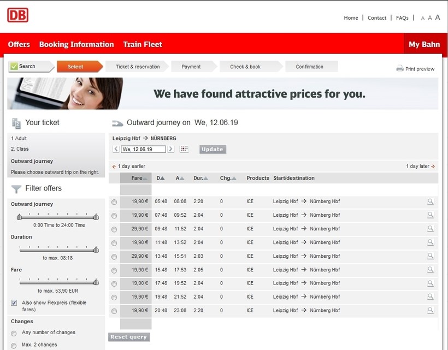Screen dimensions: 448x350
Task: Uncheck Also show Flexpreis checkbox
Action: pyautogui.click(x=14, y=303)
